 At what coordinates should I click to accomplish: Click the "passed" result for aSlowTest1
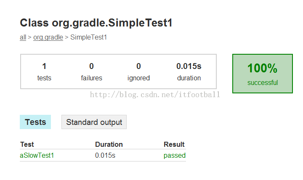[x=174, y=156]
